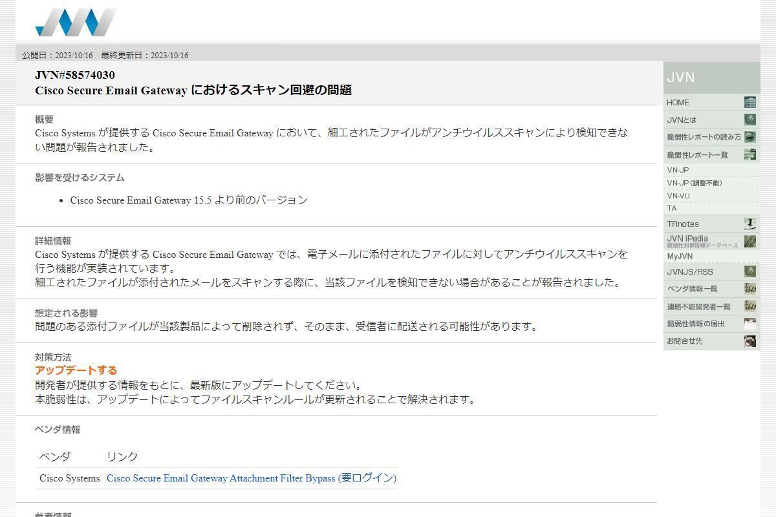The image size is (776, 517).
Task: Click the orange アップデートする heading
Action: pyautogui.click(x=76, y=370)
